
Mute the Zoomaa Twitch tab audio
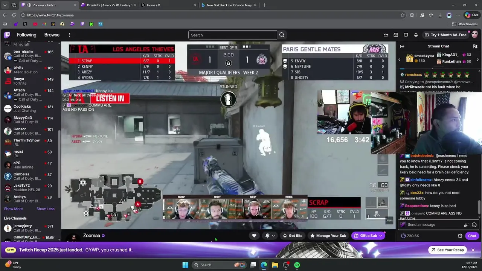point(29,5)
